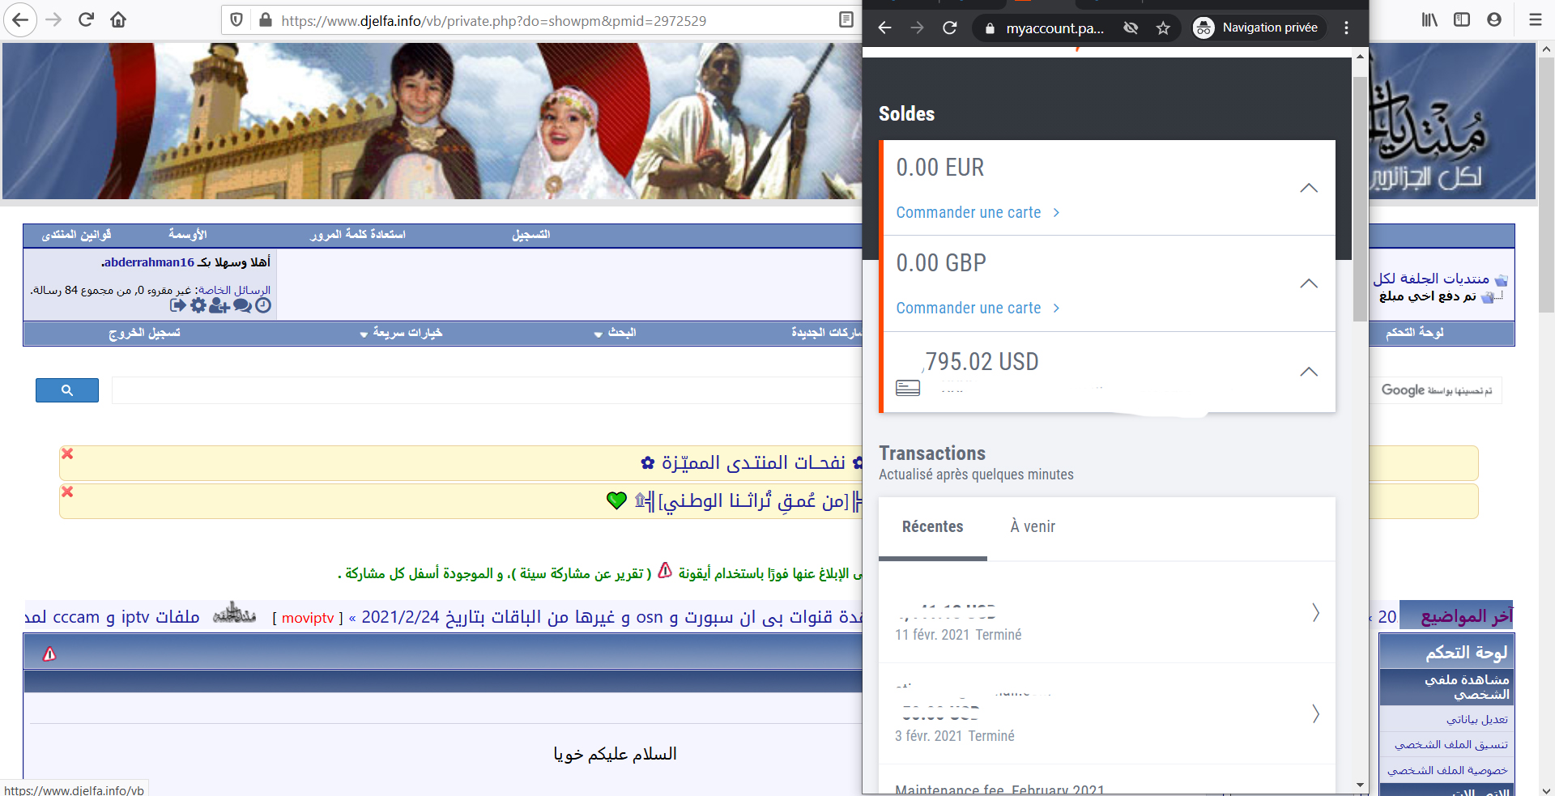Close the first yellow notice banner
Screen dimensions: 1555x796
pyautogui.click(x=67, y=453)
